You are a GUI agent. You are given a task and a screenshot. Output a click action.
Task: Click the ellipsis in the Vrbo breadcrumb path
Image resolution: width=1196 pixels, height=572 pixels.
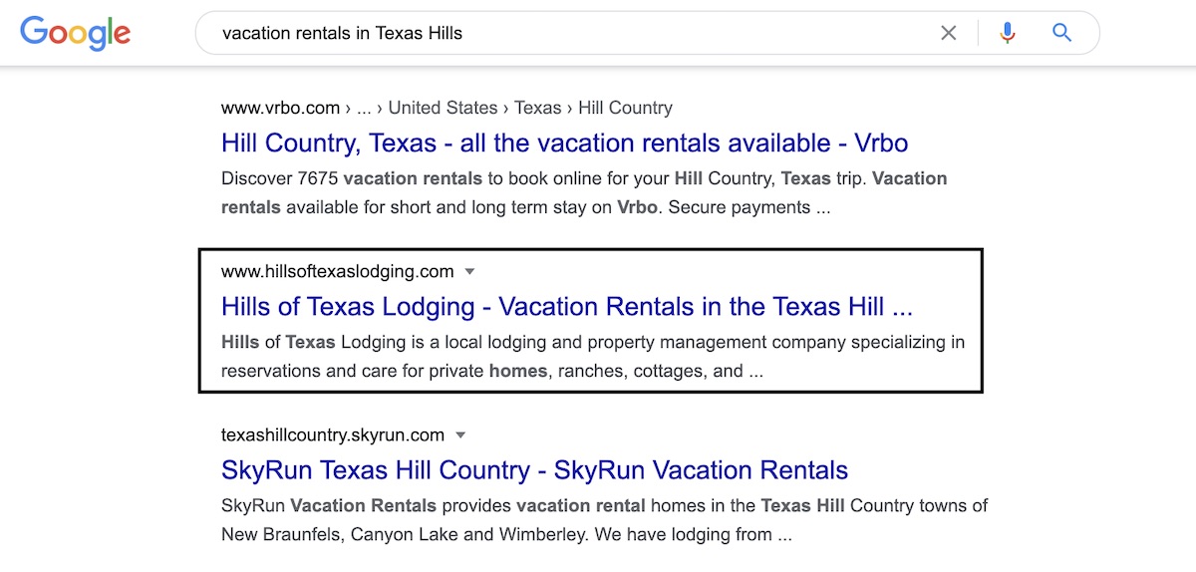coord(364,108)
